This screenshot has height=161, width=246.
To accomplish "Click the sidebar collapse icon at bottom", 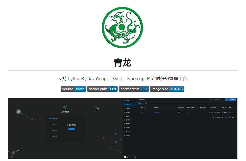I will 135,157.
